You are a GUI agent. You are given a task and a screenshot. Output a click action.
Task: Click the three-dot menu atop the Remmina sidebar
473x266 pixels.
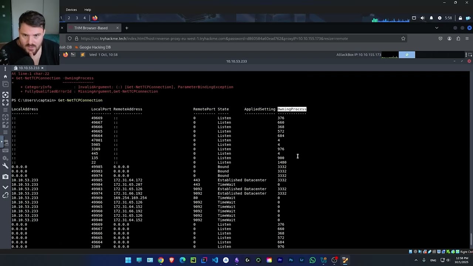tap(5, 69)
